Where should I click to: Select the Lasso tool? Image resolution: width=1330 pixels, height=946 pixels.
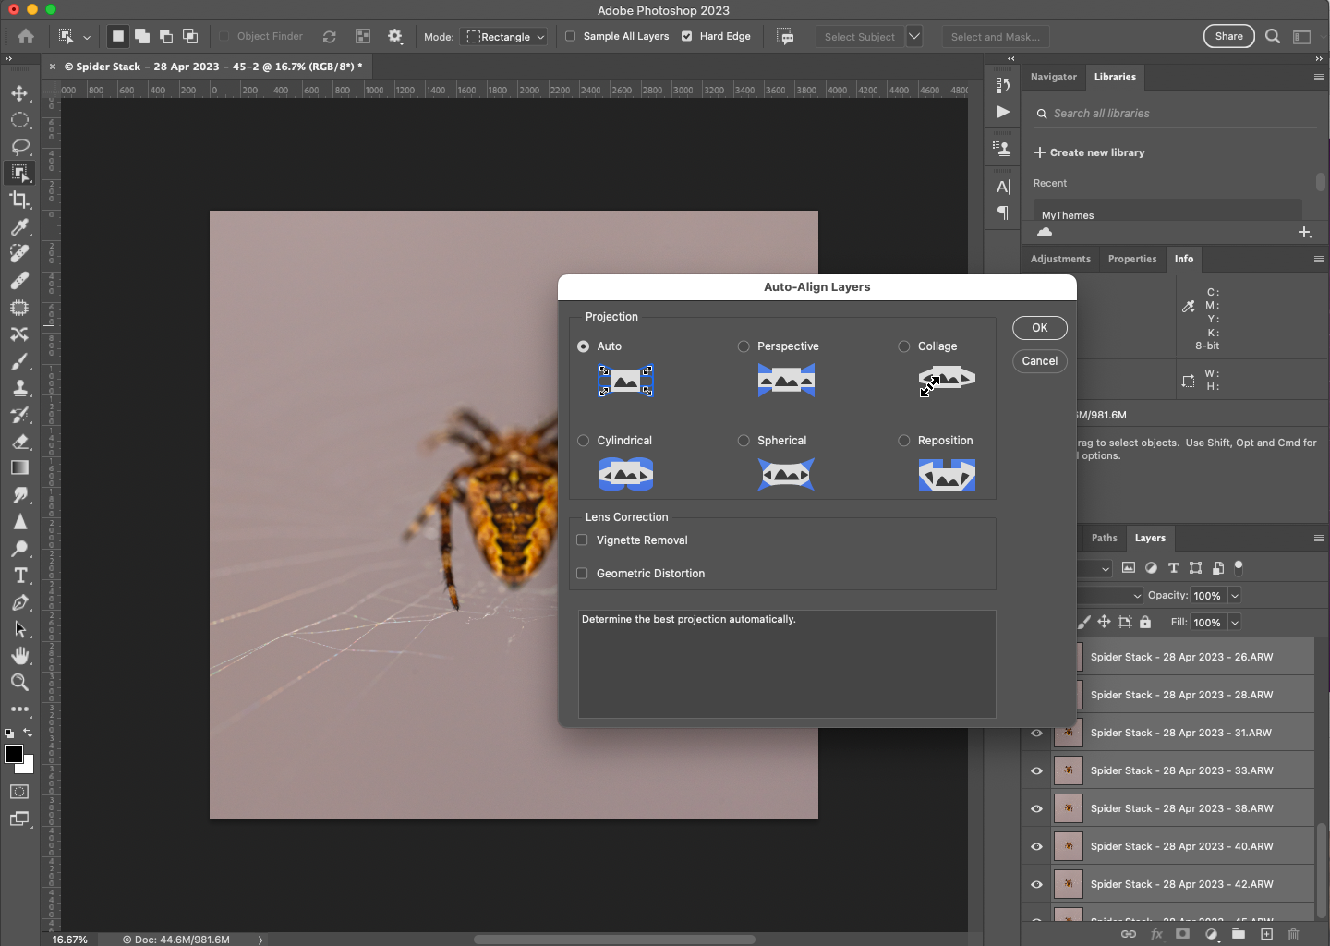(x=19, y=147)
